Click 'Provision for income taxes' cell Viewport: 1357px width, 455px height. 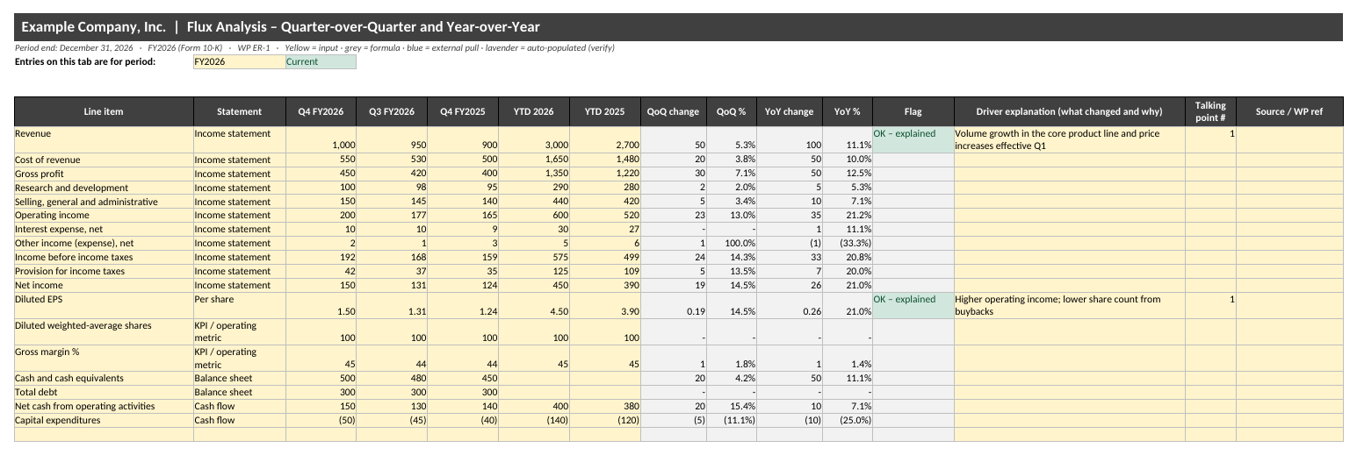[104, 272]
